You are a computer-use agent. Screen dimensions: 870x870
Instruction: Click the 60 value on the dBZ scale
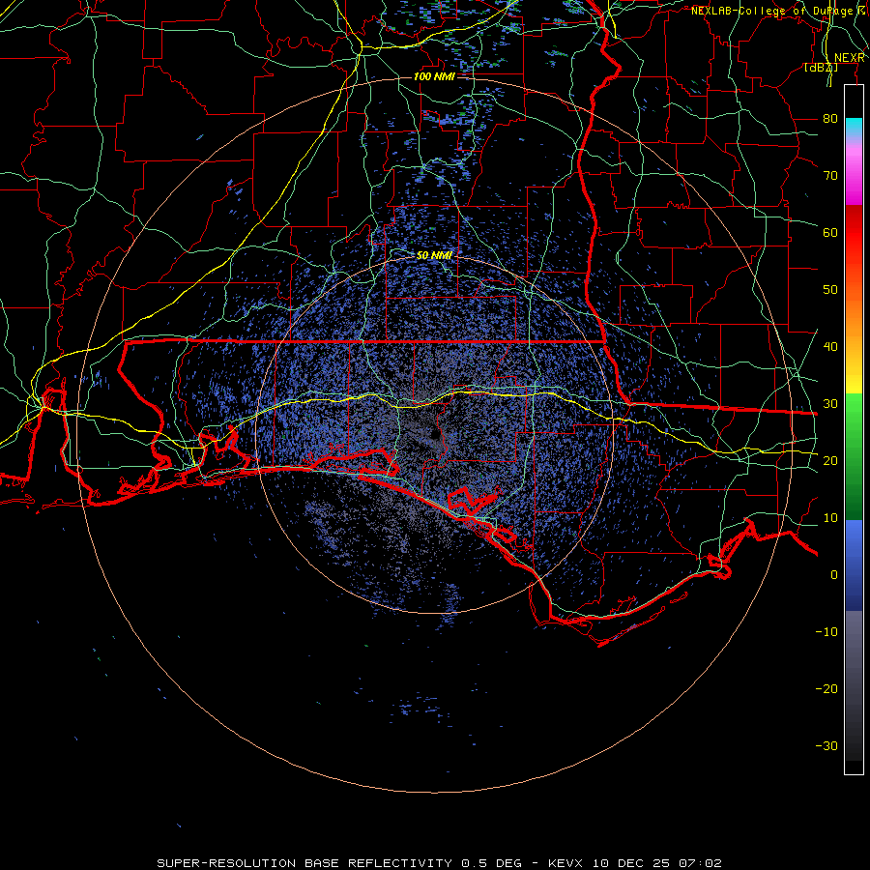pyautogui.click(x=830, y=232)
